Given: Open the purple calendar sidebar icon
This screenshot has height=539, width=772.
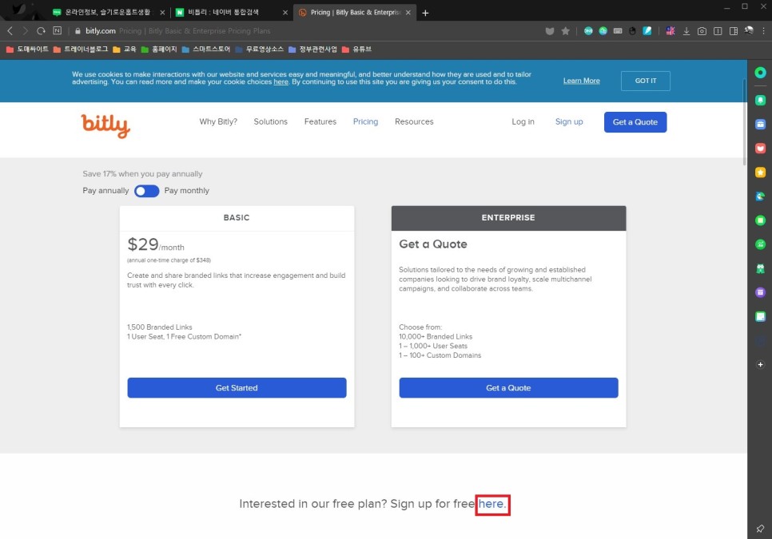Looking at the screenshot, I should (760, 292).
